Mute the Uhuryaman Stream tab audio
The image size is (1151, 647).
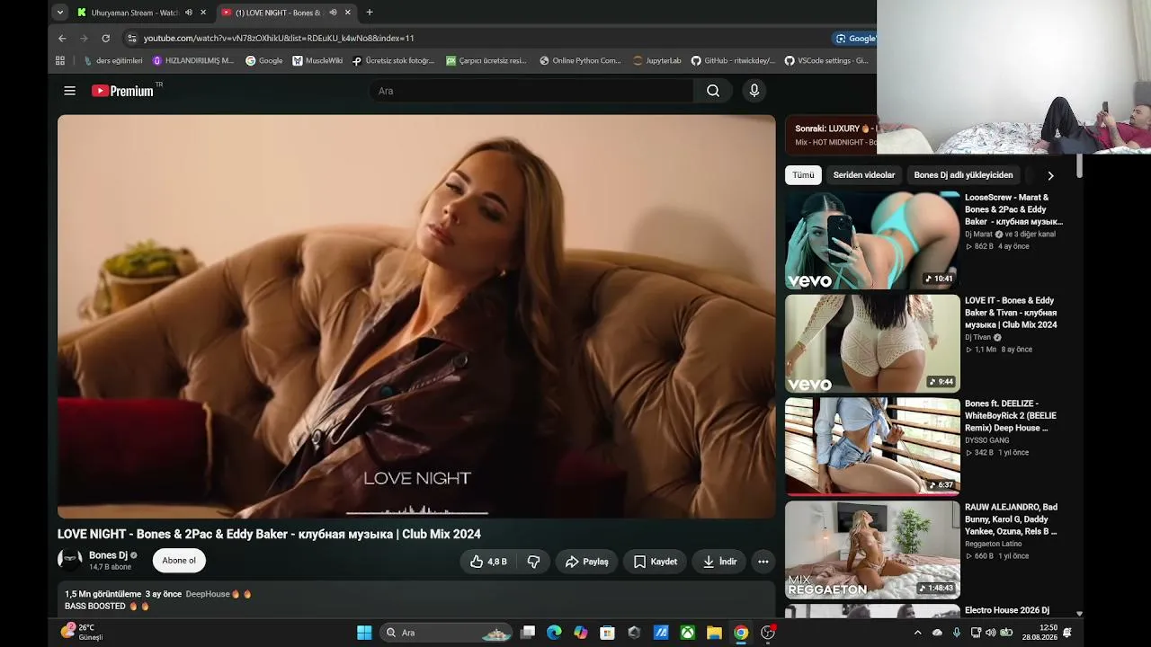coord(189,13)
